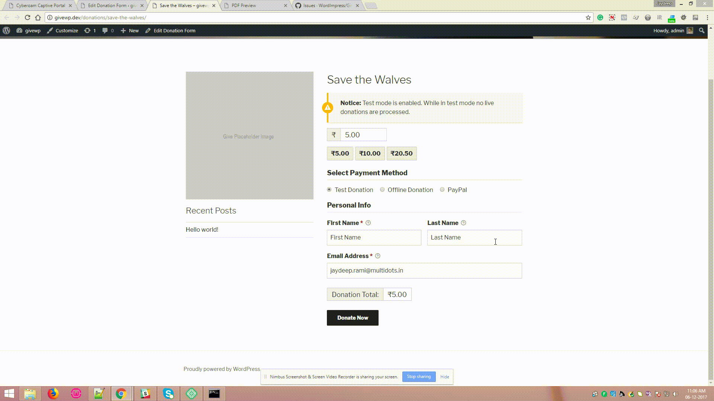Open the Customize admin bar item

62,31
